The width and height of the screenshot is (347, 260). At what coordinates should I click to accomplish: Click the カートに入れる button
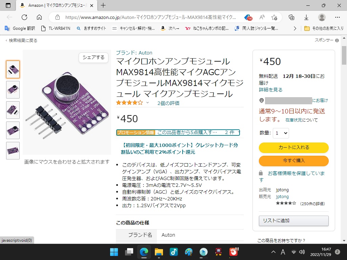click(294, 148)
